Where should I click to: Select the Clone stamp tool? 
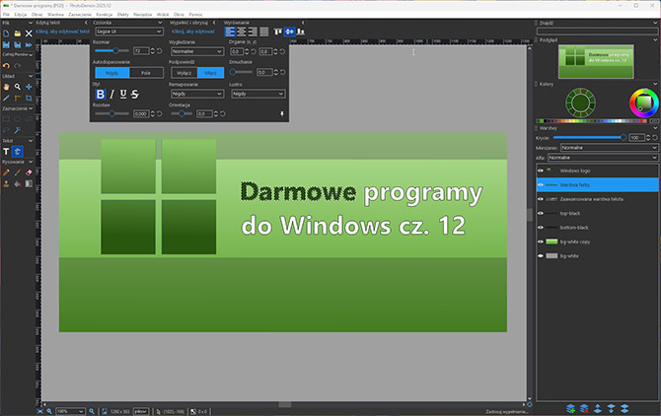[6, 183]
